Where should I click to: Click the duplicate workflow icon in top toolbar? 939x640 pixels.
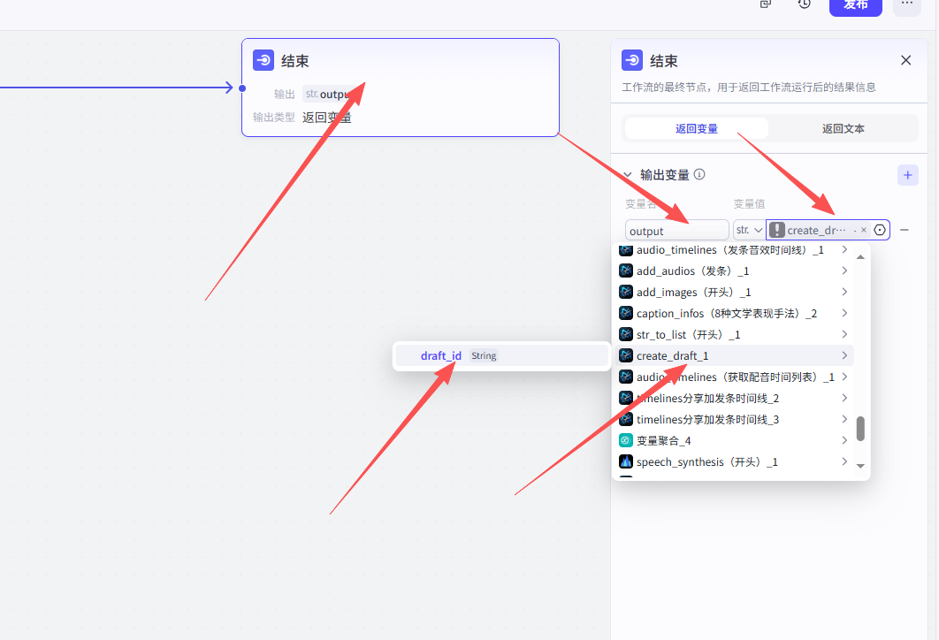click(766, 4)
